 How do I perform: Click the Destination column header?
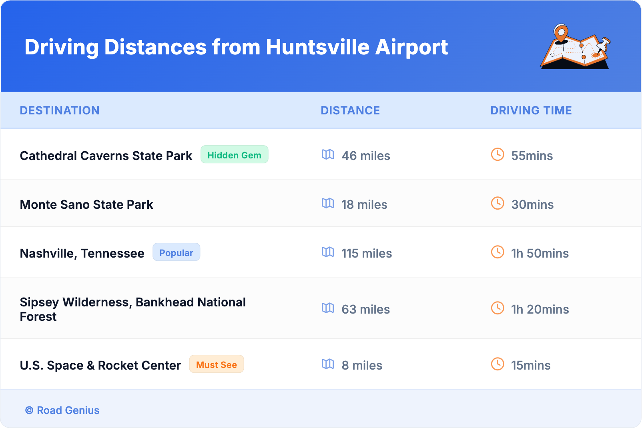[60, 110]
